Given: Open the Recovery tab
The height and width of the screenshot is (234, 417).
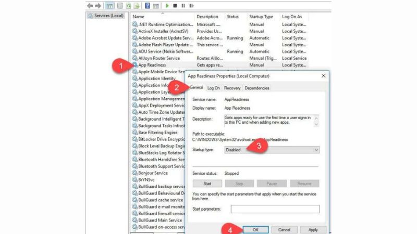Looking at the screenshot, I should [x=232, y=88].
